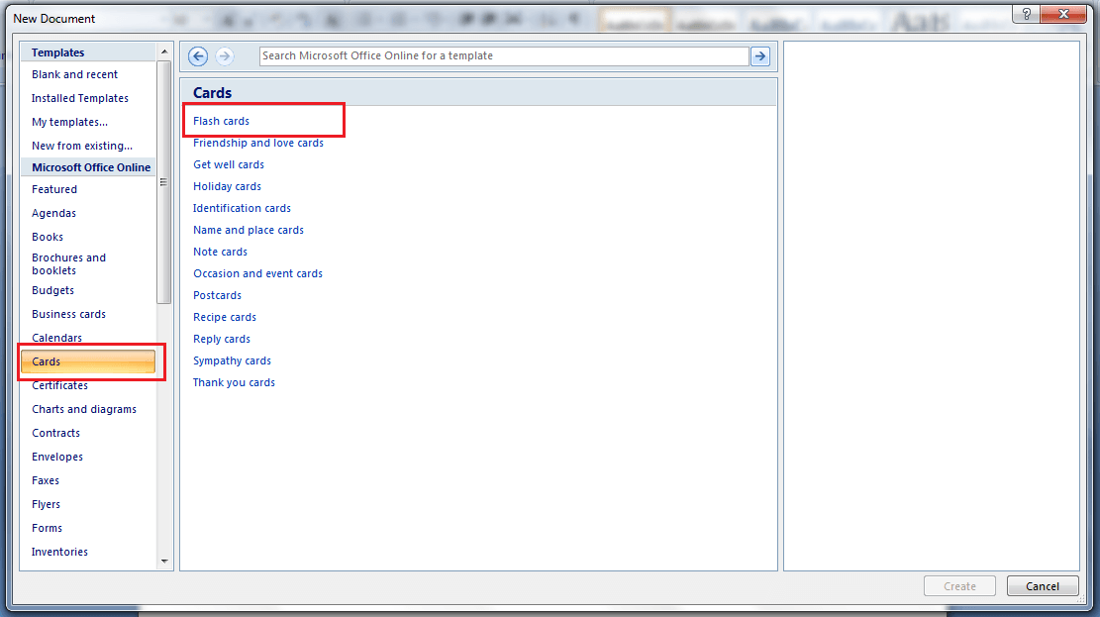Screen dimensions: 1100x617
Task: Open the Recipe cards link
Action: tap(225, 317)
